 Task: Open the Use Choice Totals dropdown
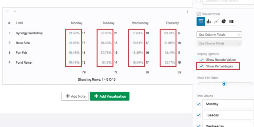tap(219, 43)
